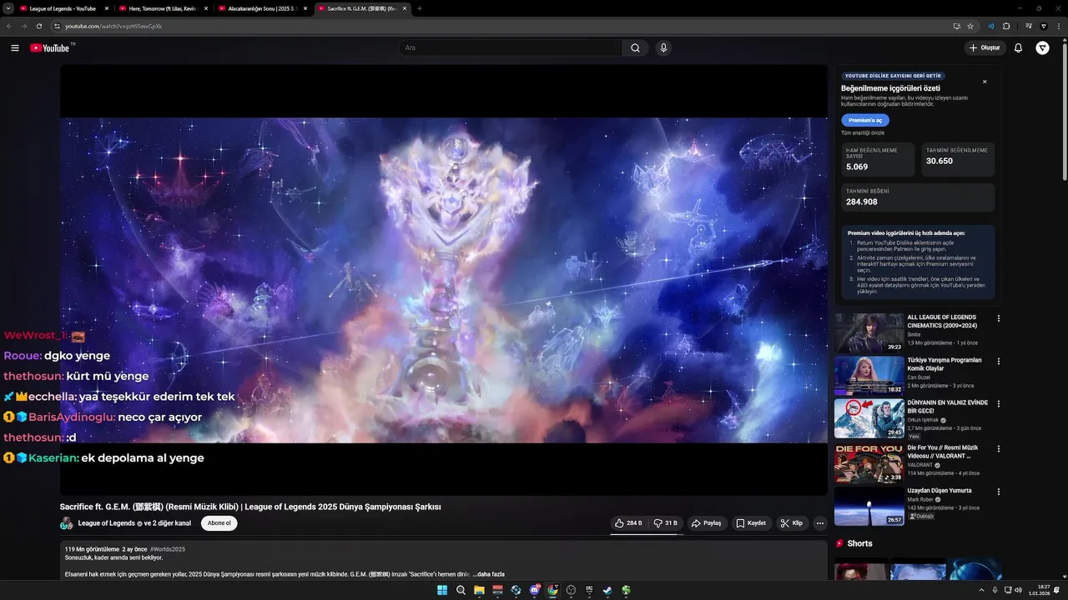Open Windows Start menu
The height and width of the screenshot is (600, 1068).
click(x=442, y=590)
